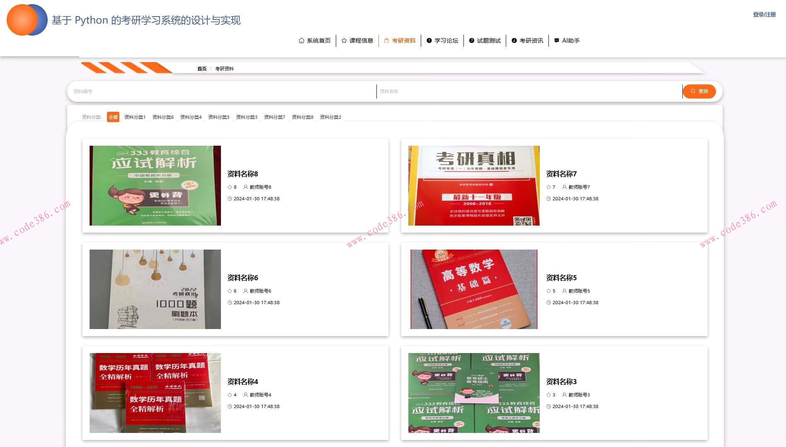
Task: Click the 高等数学 book cover thumbnail
Action: click(474, 289)
